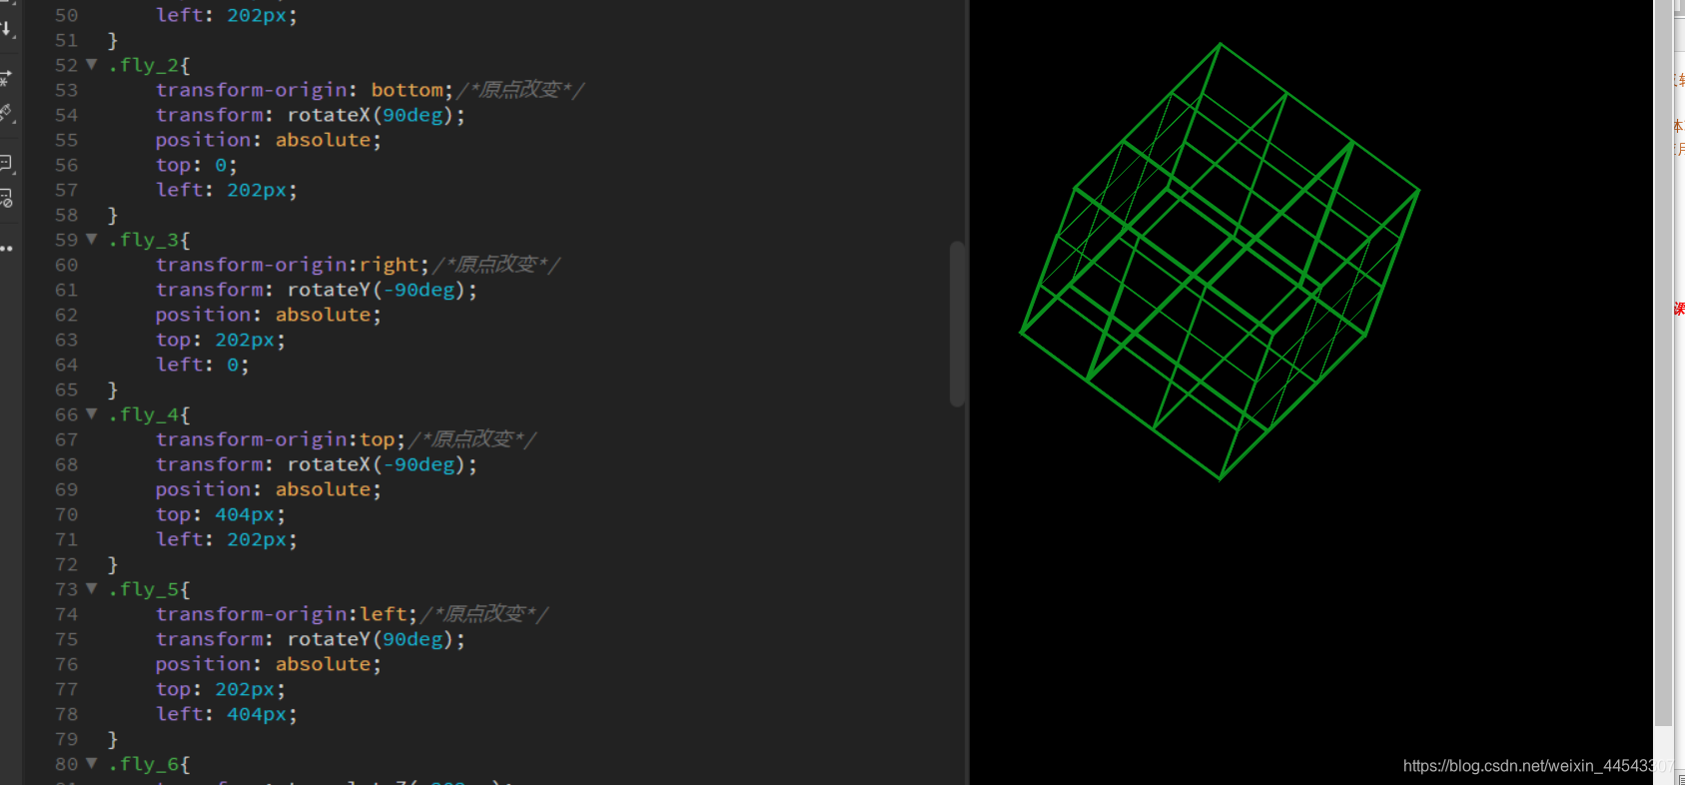This screenshot has height=785, width=1685.
Task: Click the apply comment speech-bubble icon
Action: click(x=6, y=163)
